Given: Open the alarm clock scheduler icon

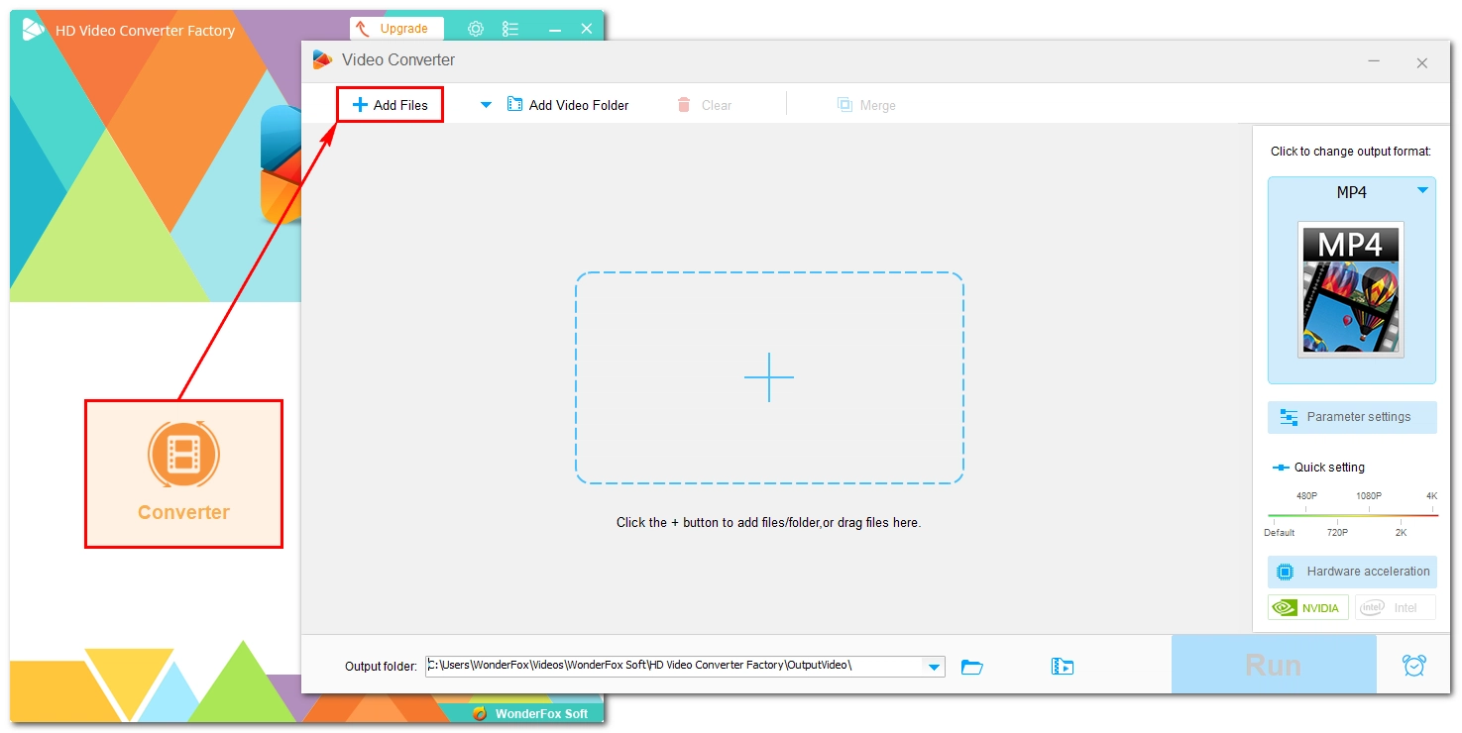Looking at the screenshot, I should click(1414, 666).
